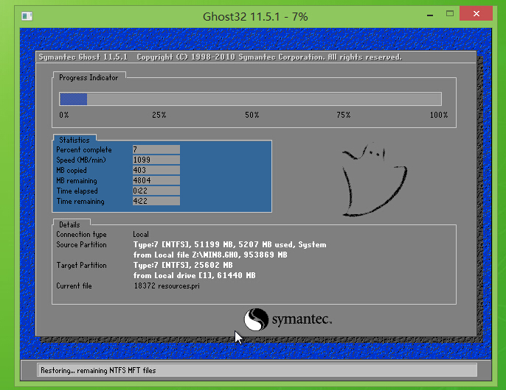Image resolution: width=506 pixels, height=390 pixels.
Task: Click the ghost mascot drawing
Action: tap(374, 180)
